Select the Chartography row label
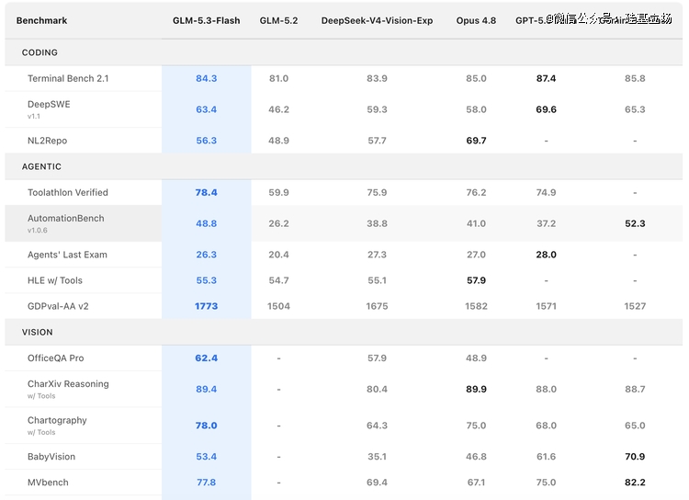Image resolution: width=689 pixels, height=500 pixels. point(57,420)
